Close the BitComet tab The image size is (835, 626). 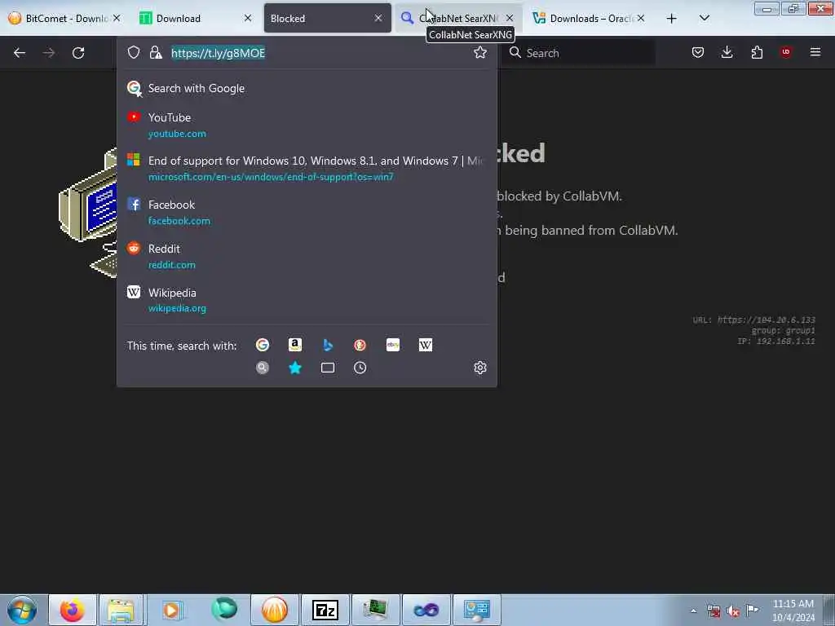(x=117, y=18)
